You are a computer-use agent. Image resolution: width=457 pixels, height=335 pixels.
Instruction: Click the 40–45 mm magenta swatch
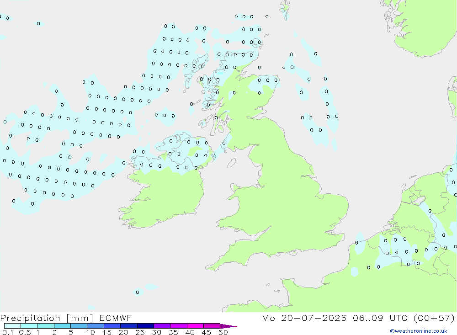point(195,326)
